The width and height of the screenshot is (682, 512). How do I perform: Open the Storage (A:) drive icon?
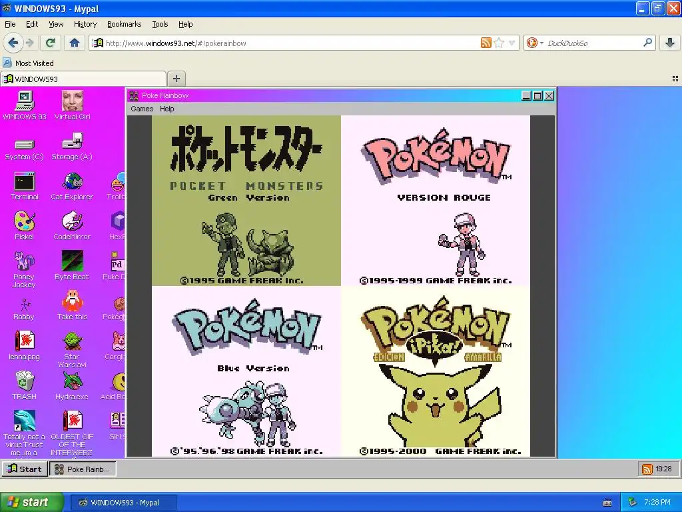point(72,147)
